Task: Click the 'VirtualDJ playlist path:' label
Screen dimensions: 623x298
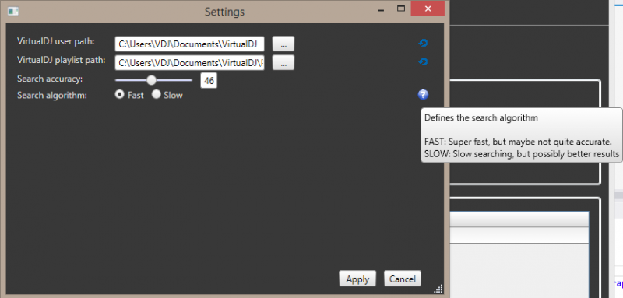Action: [62, 61]
